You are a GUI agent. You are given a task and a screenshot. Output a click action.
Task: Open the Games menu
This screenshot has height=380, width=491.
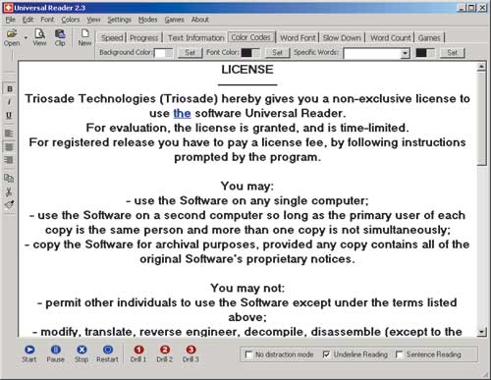[x=174, y=20]
